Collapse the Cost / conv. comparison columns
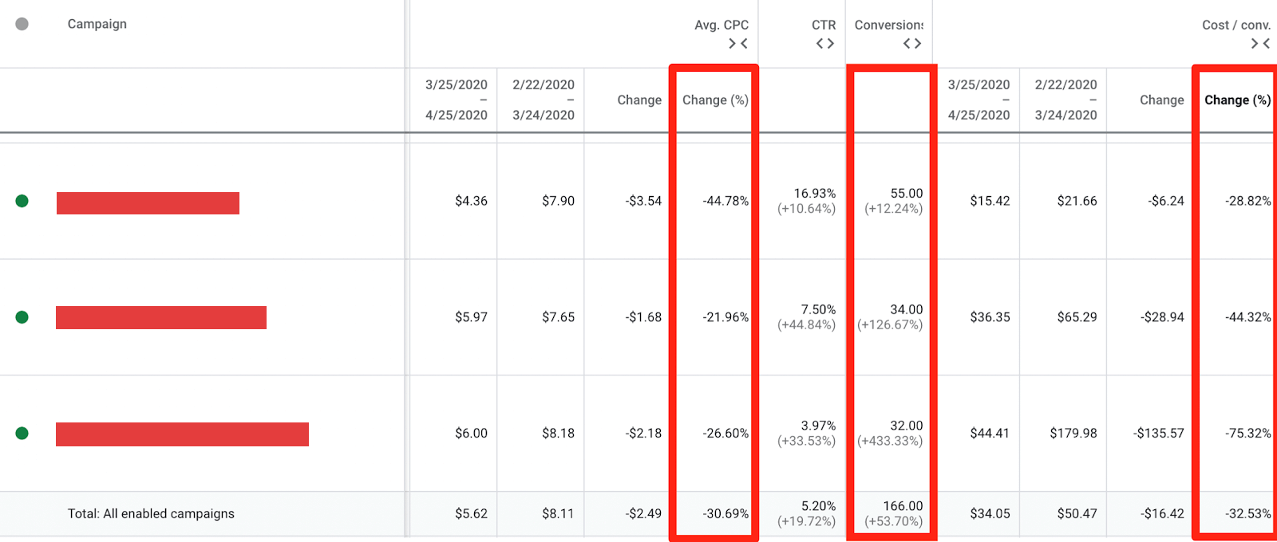Screen dimensions: 1277x542 (1261, 44)
